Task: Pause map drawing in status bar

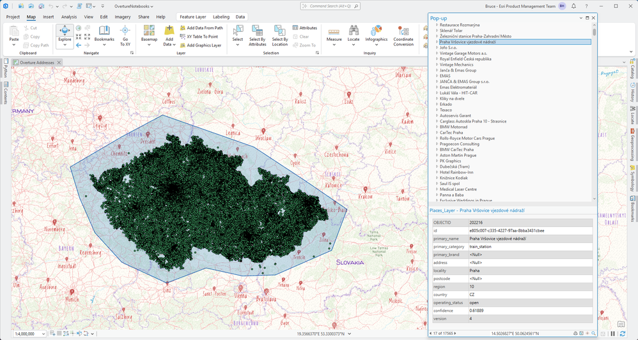Action: click(613, 334)
